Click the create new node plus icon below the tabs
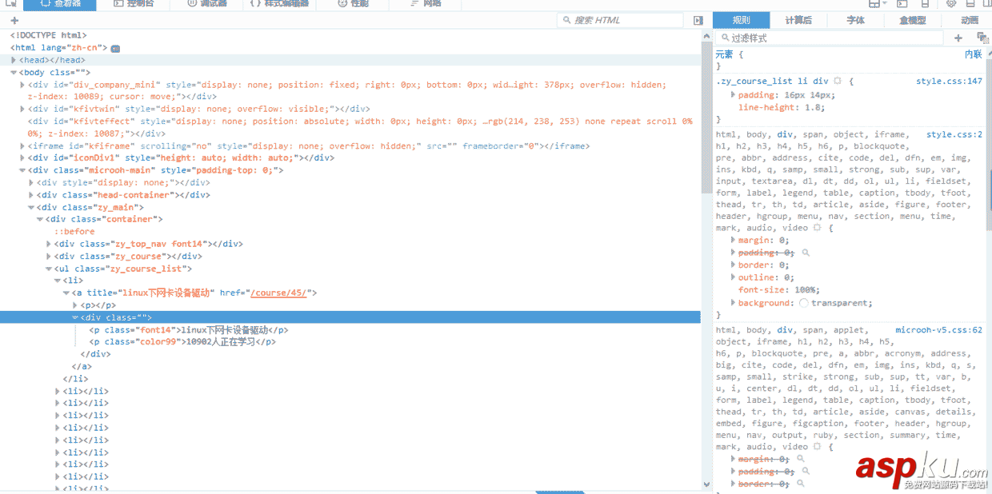The image size is (992, 494). click(14, 22)
